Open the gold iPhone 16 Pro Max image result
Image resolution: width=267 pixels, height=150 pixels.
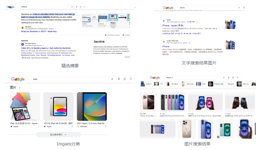tap(148, 102)
